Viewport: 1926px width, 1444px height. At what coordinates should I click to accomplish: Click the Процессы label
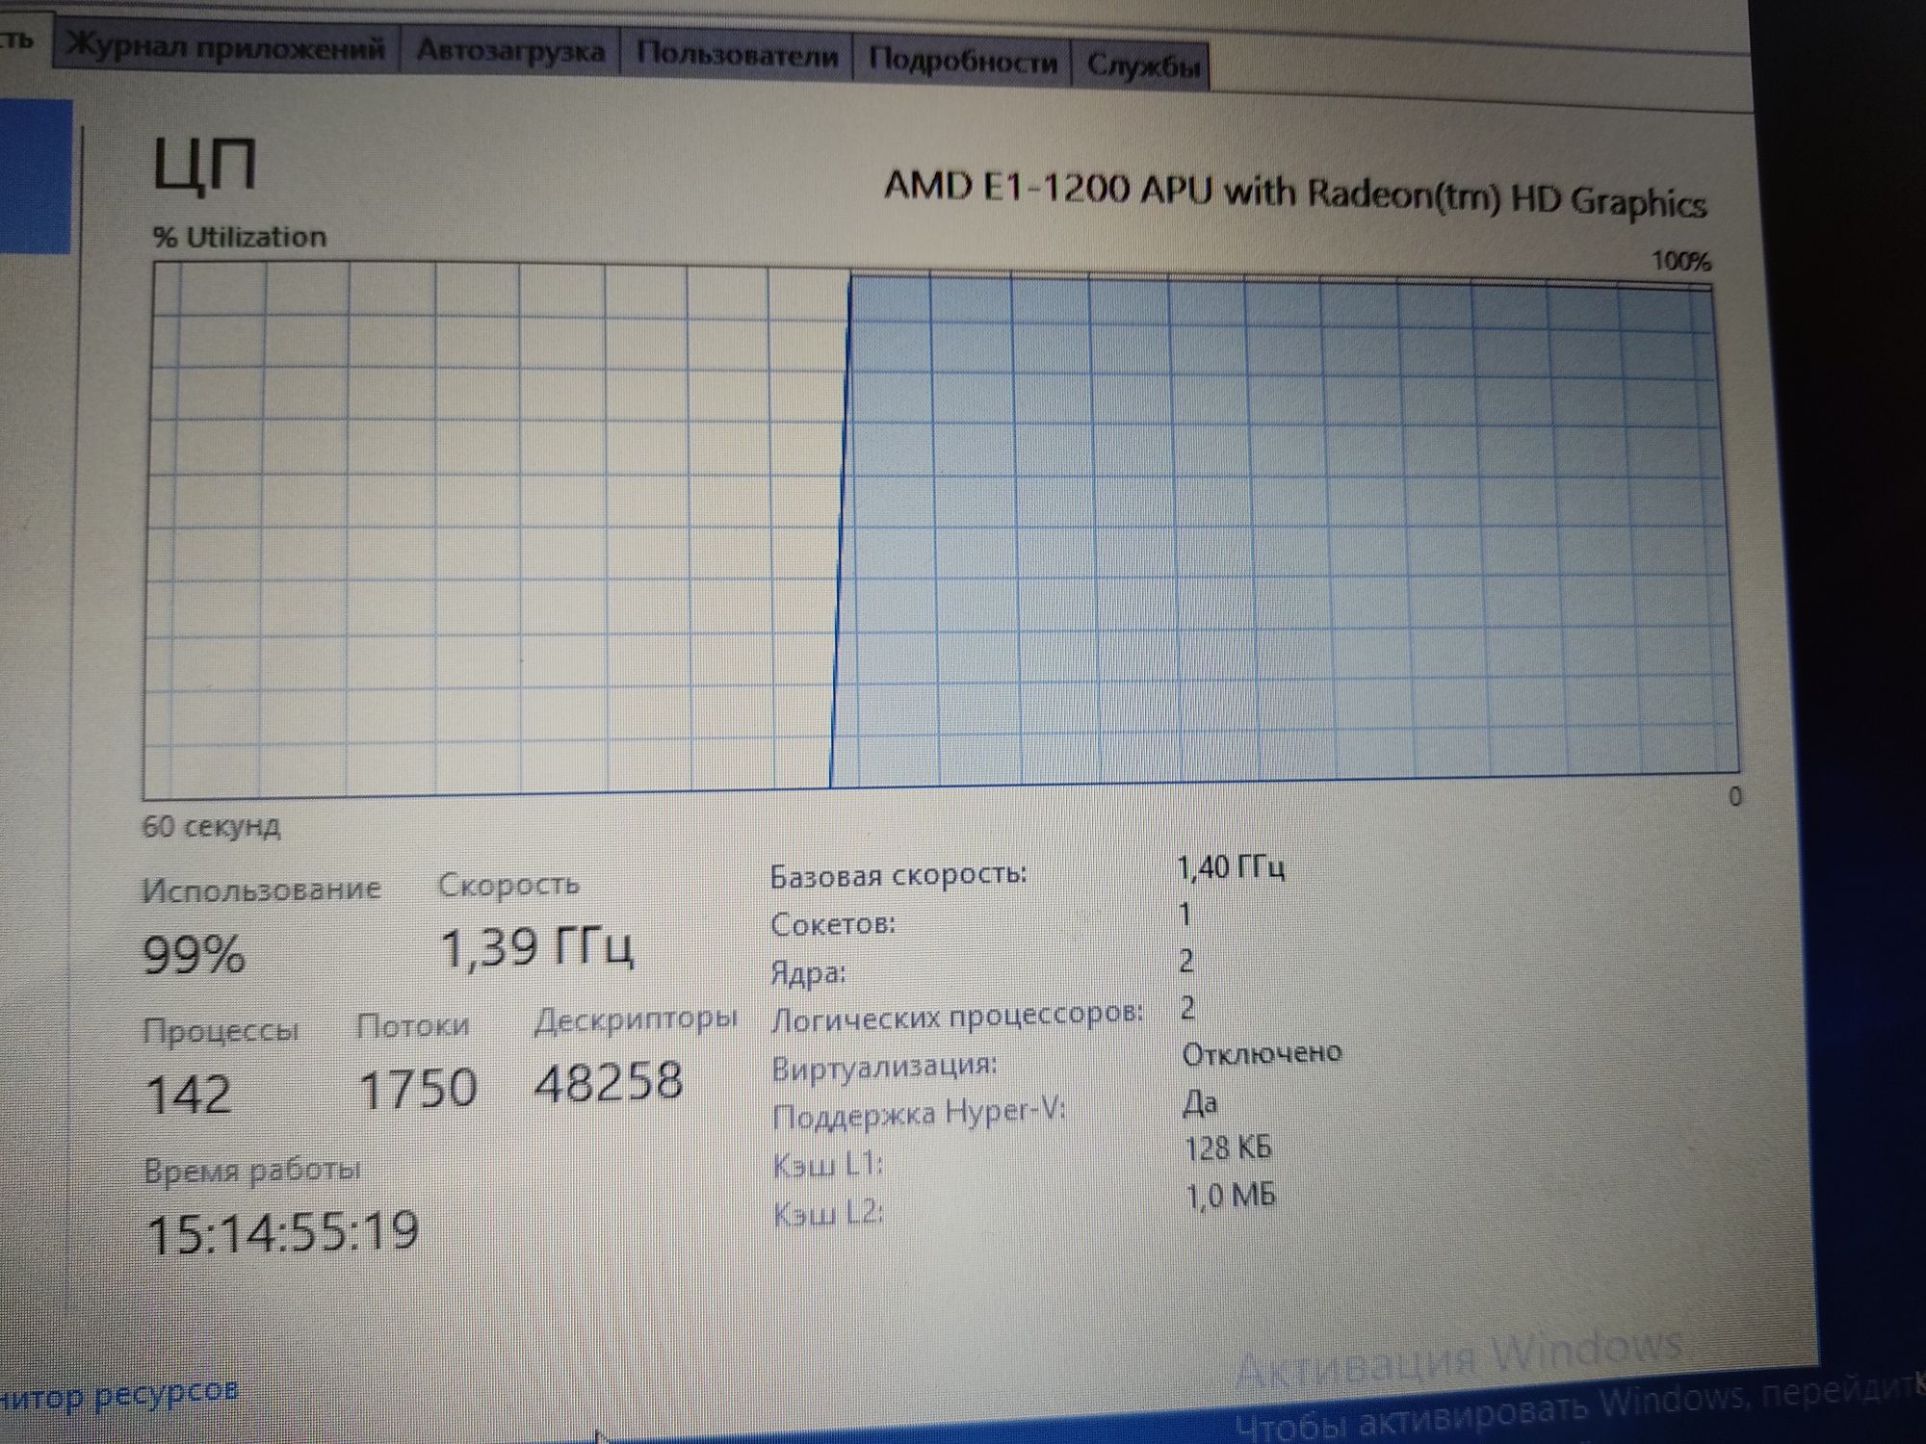coord(221,1030)
